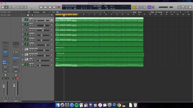Open the global tracks button
This screenshot has width=193, height=108.
[x=52, y=15]
